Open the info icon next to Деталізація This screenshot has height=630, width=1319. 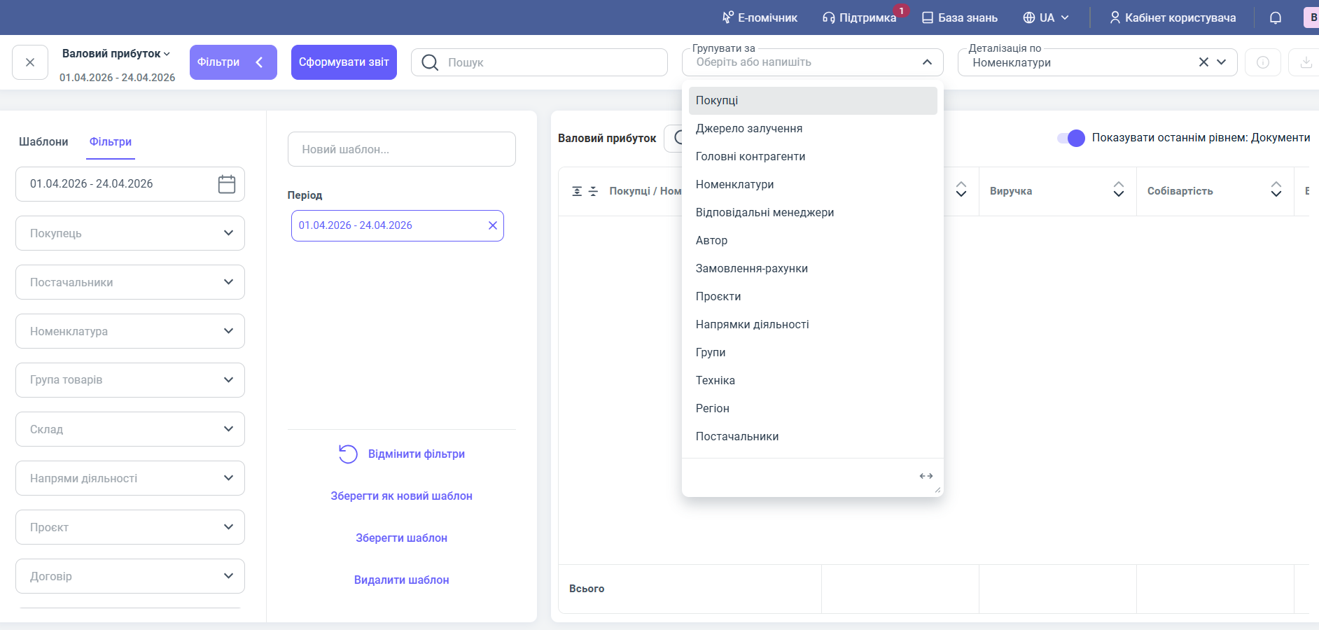click(1263, 62)
